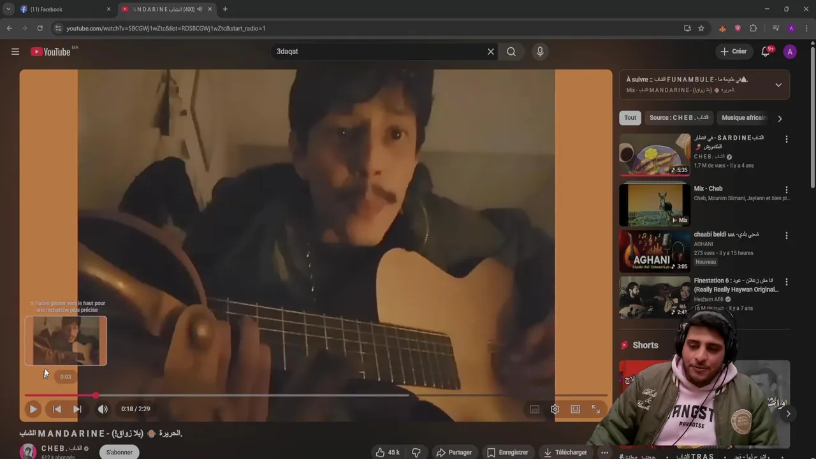
Task: Open player settings gear
Action: coord(555,409)
